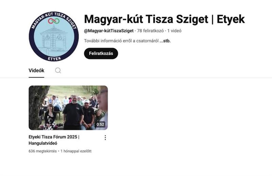Expand channel description via ...stb. link
The width and height of the screenshot is (272, 176).
tap(165, 41)
